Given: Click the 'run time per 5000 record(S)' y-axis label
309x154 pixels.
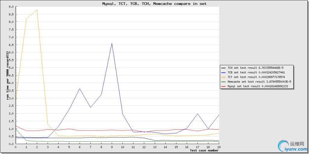Looking at the screenshot, I should coord(8,75).
